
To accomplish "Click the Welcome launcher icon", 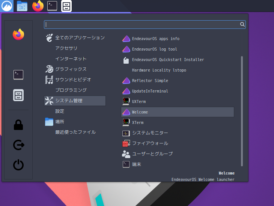I will coord(126,112).
